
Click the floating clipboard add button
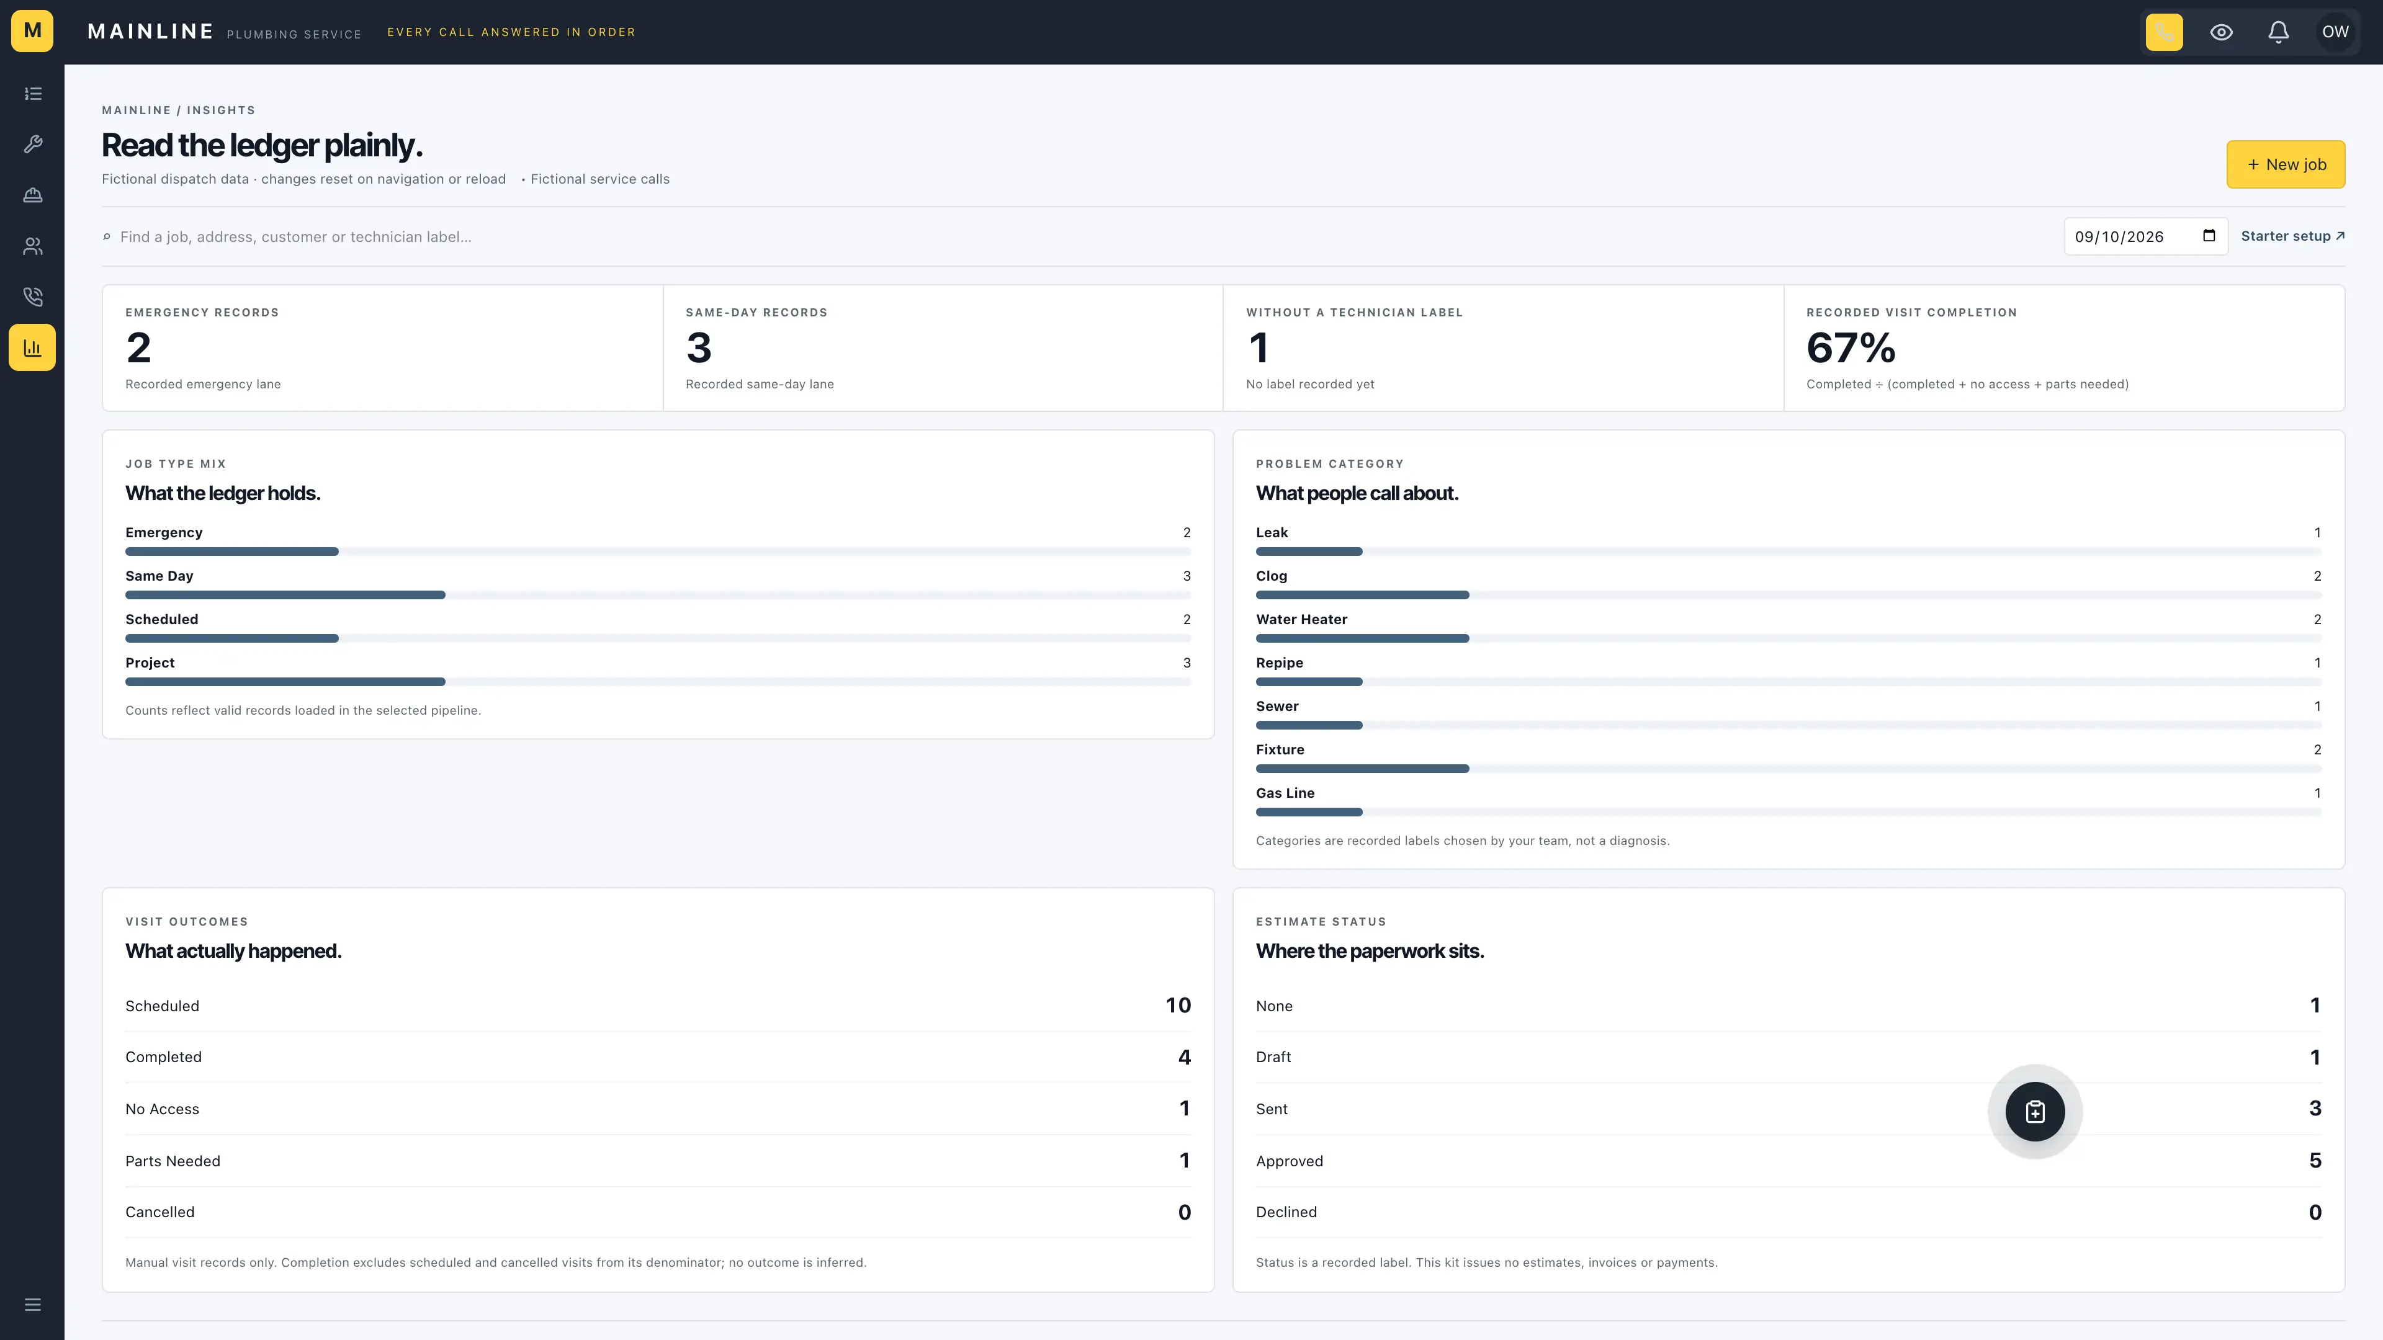[x=2035, y=1112]
